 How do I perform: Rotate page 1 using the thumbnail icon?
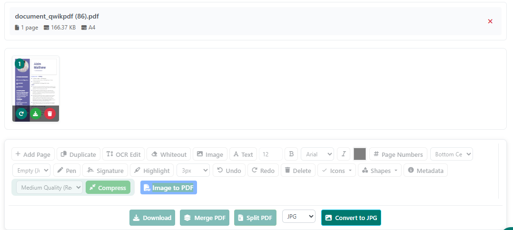pyautogui.click(x=21, y=114)
